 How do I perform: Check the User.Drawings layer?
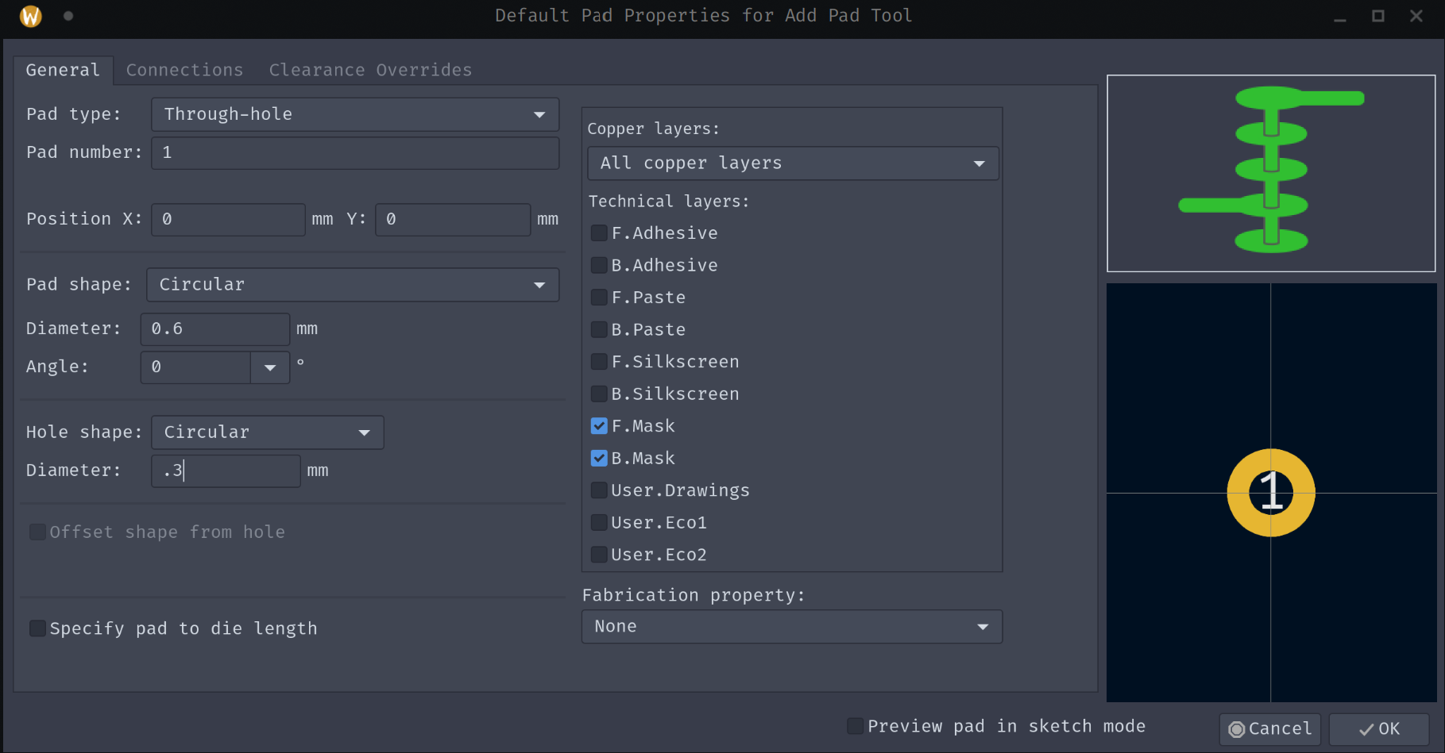click(599, 490)
